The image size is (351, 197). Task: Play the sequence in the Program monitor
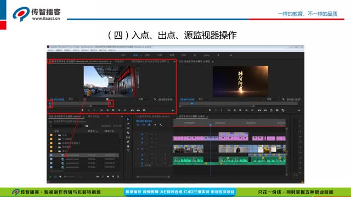240,111
